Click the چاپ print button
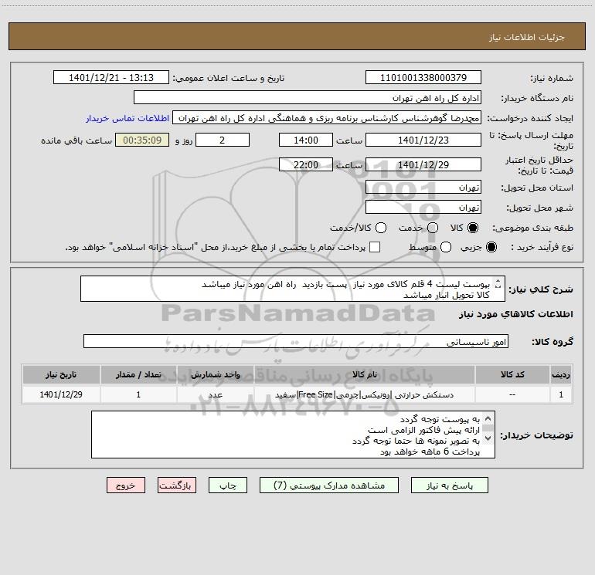Screen dimensions: 595x575 tap(228, 485)
